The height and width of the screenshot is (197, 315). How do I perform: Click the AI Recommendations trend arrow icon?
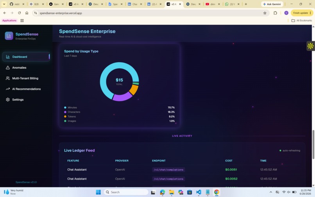(x=8, y=89)
